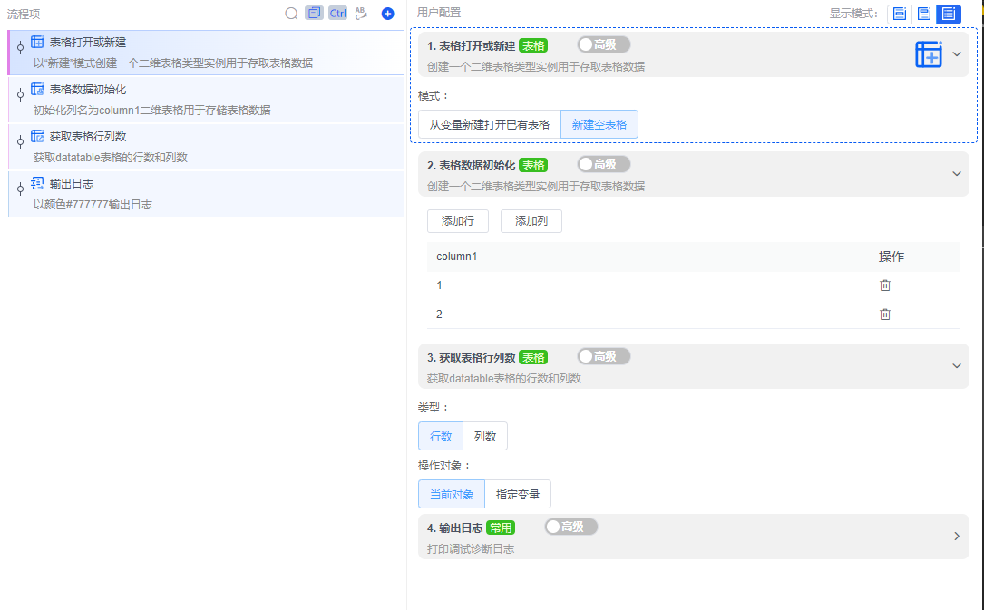Screen dimensions: 984x610
Task: Click the table icon on 表格打开或新建 card
Action: pyautogui.click(x=929, y=53)
